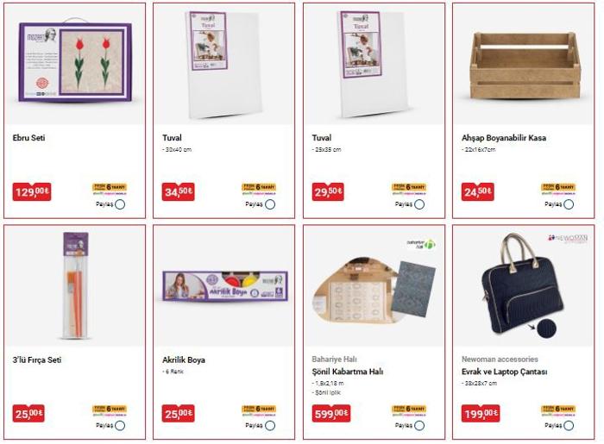Screen dimensions: 604x444
Task: Click the Newoman accessories brand text
Action: click(500, 359)
